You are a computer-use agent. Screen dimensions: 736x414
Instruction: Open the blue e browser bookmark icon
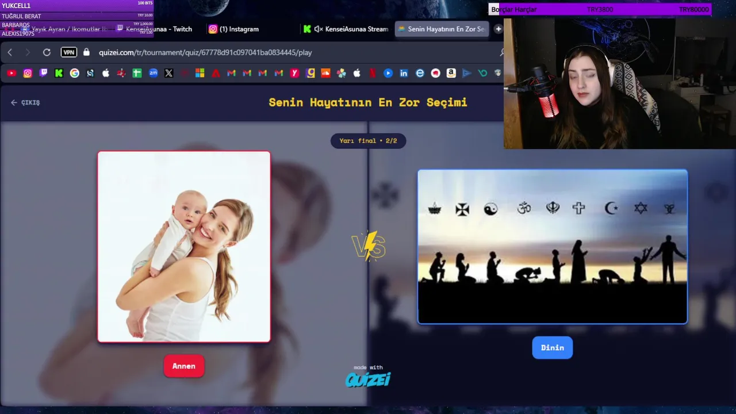[x=420, y=73]
